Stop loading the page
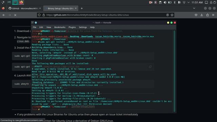 (x=15, y=15)
